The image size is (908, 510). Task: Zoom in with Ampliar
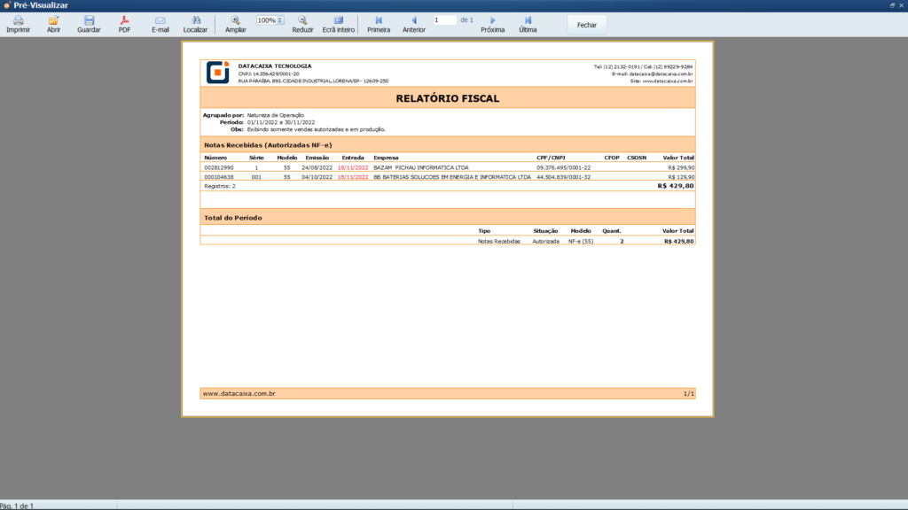235,20
